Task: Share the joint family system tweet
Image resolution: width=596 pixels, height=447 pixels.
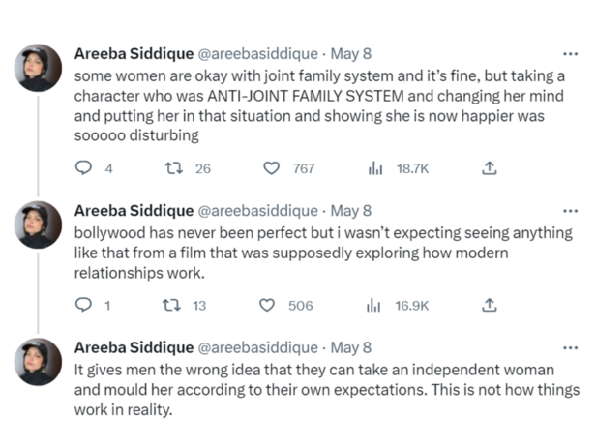Action: [x=490, y=168]
